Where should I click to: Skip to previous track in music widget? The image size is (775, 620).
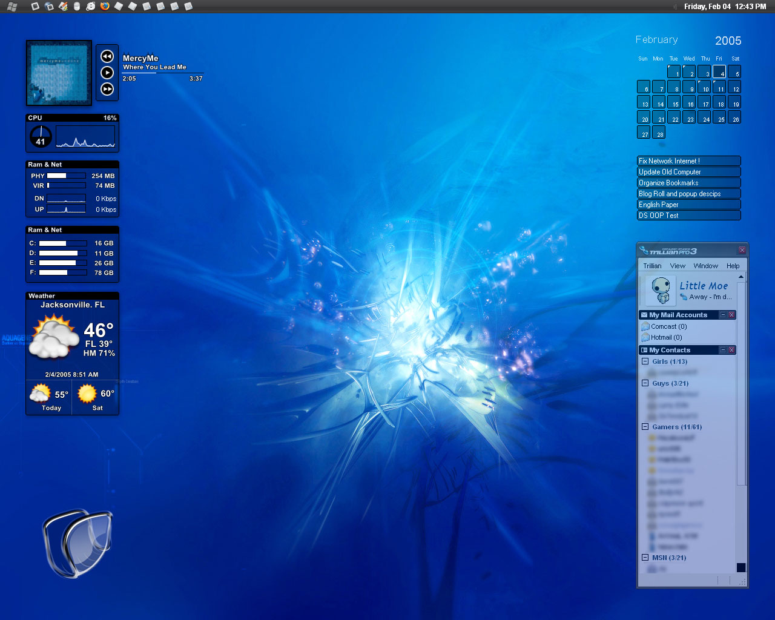(107, 56)
